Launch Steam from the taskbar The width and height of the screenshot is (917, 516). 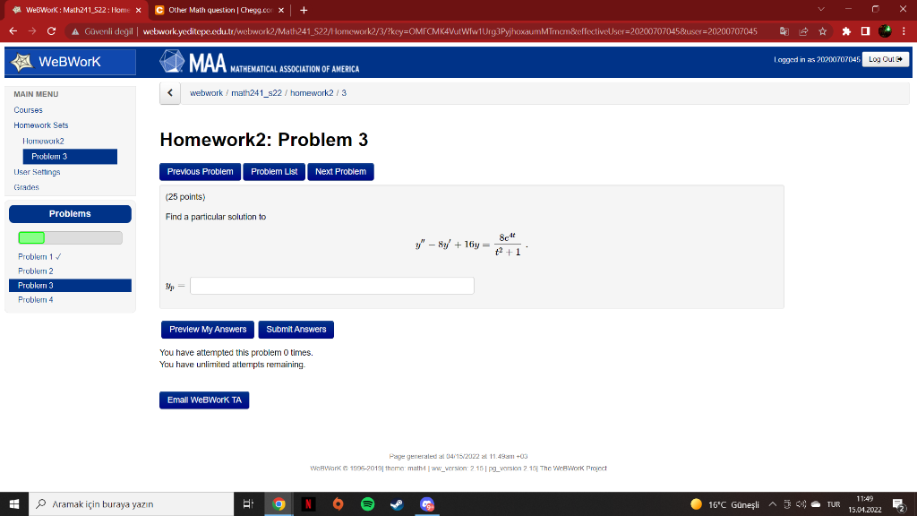[x=397, y=503]
